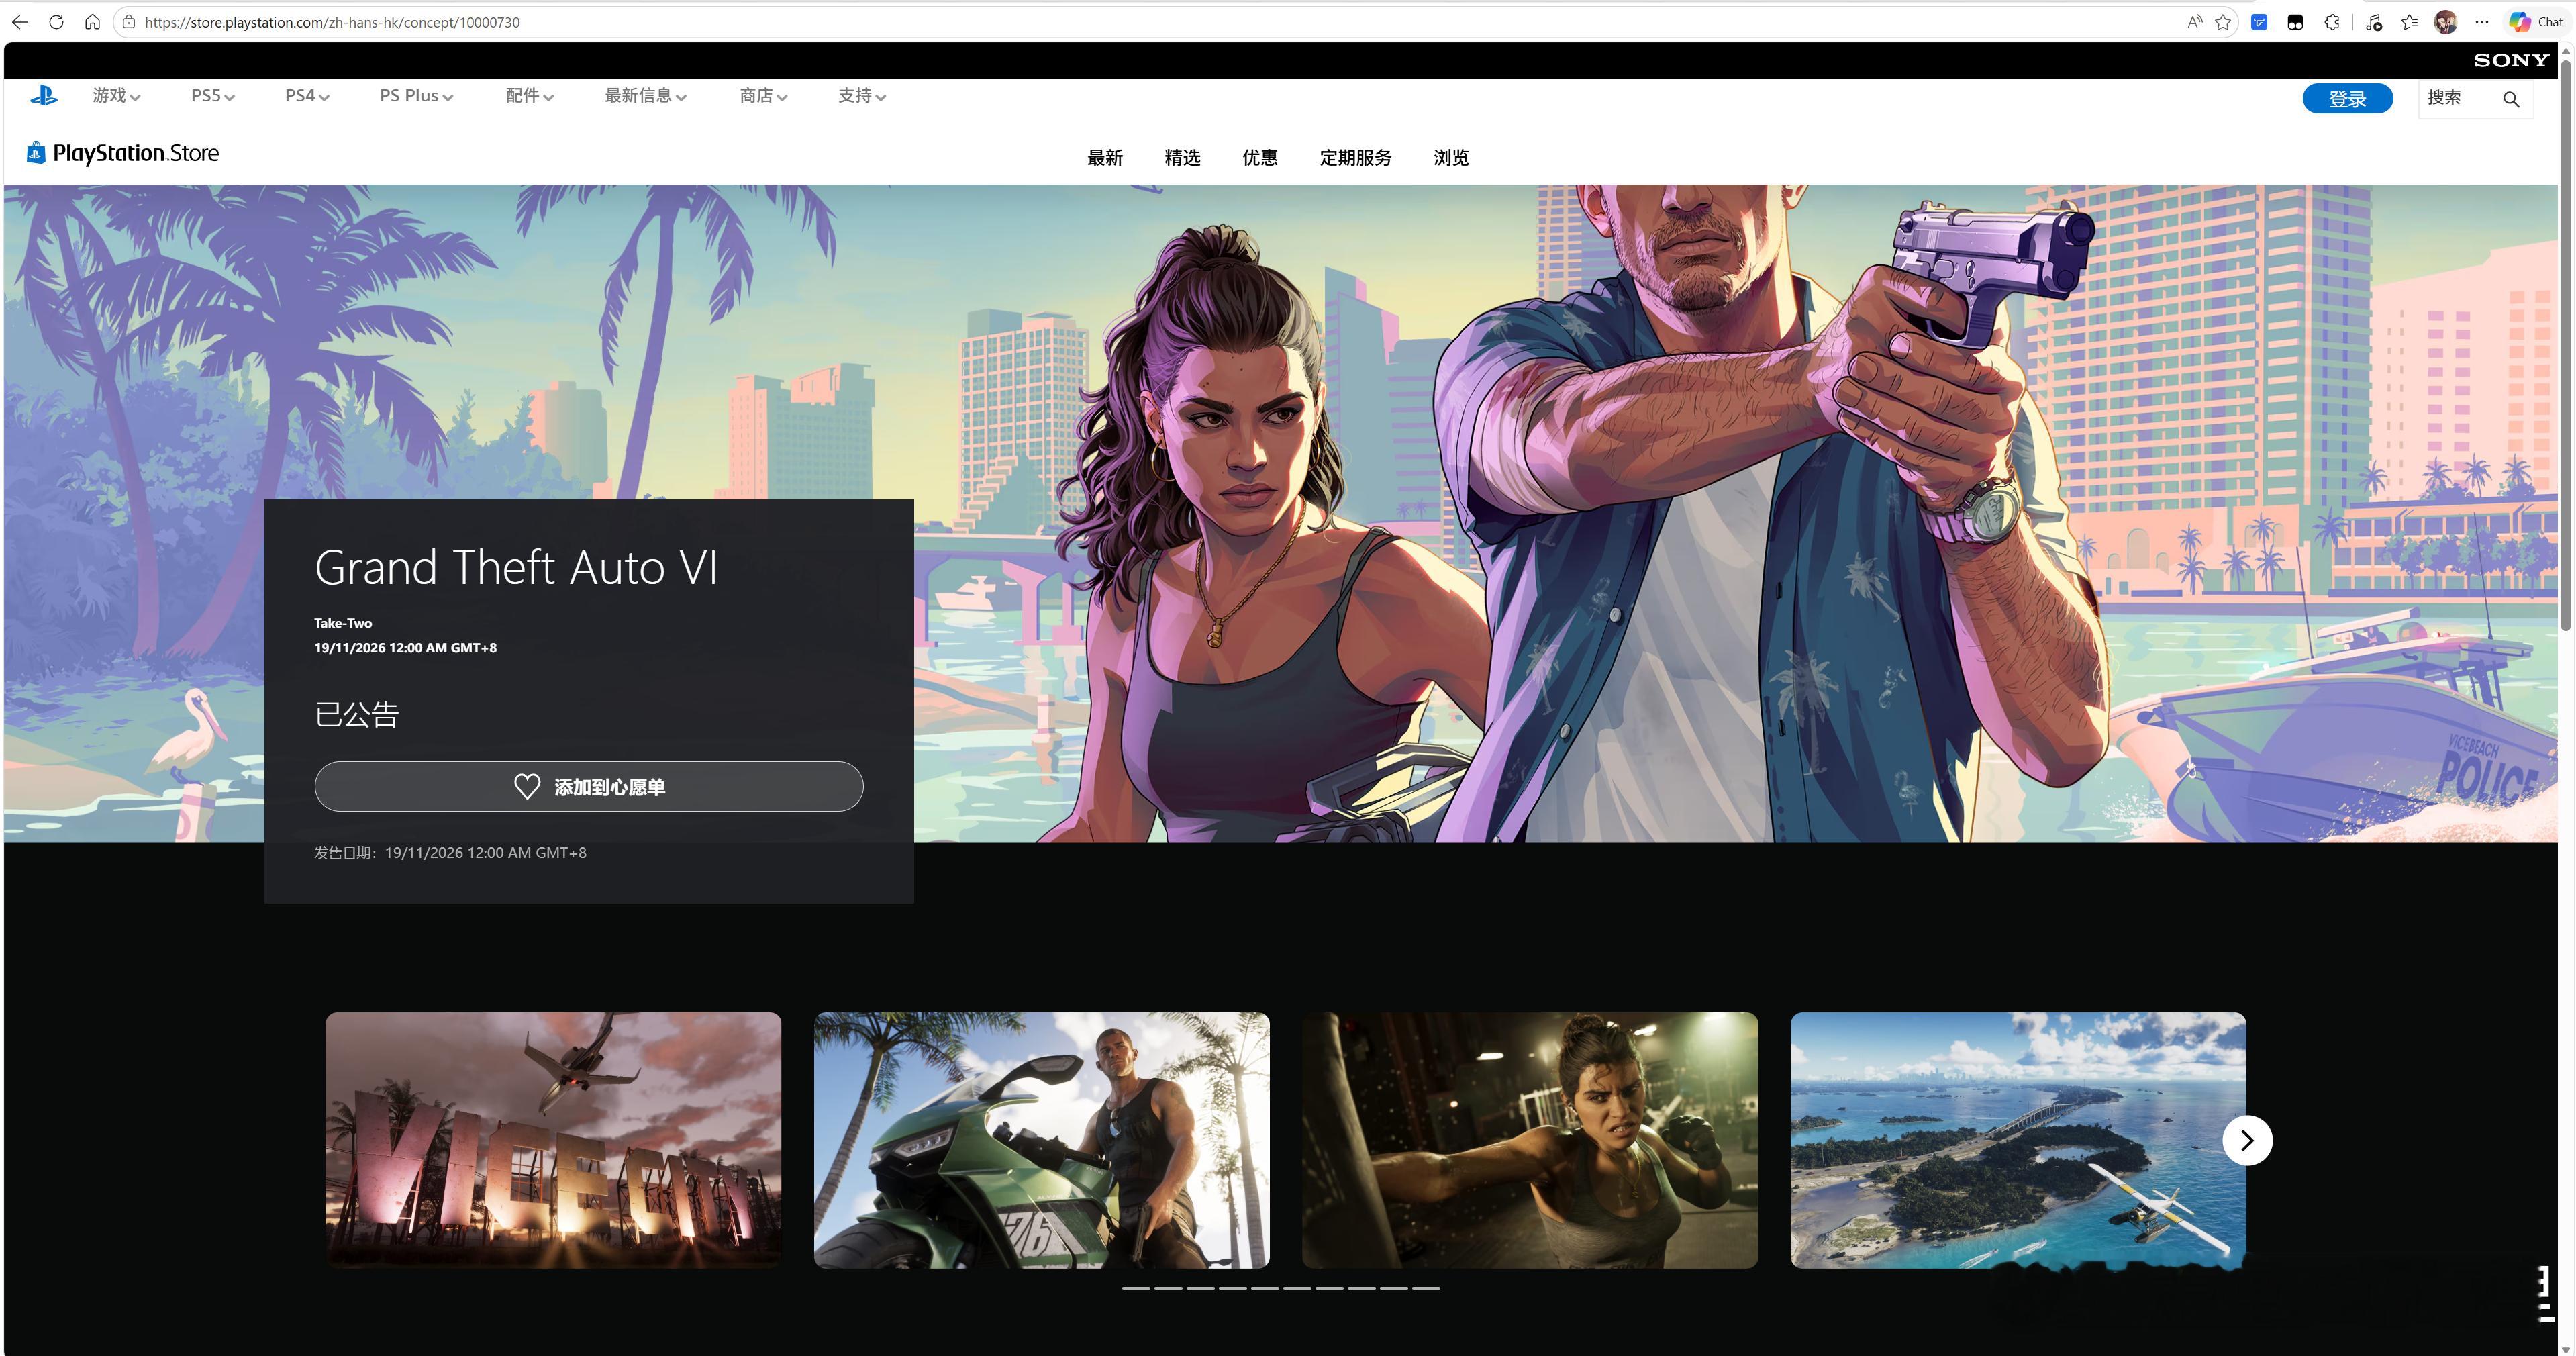Click the 发售日期 release date line

[450, 853]
